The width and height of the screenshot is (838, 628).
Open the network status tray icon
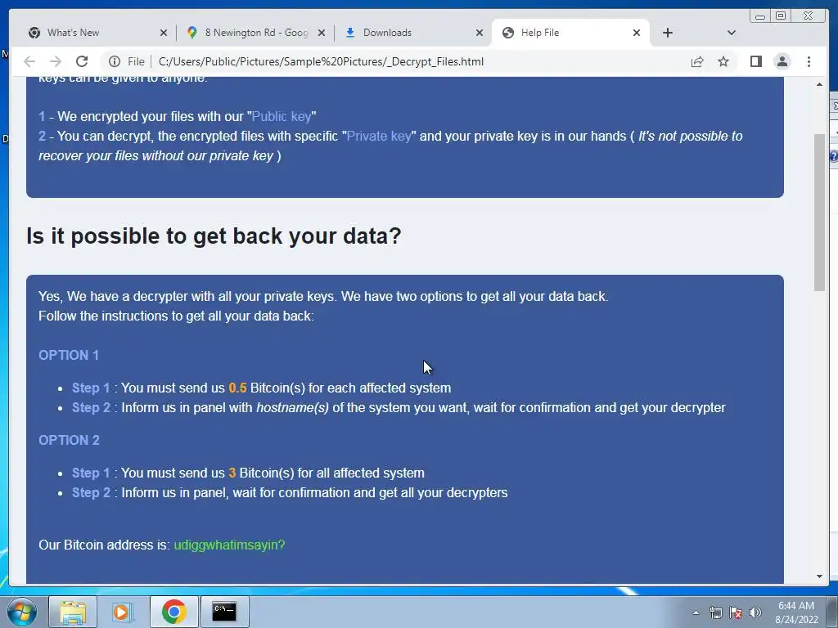(x=715, y=612)
